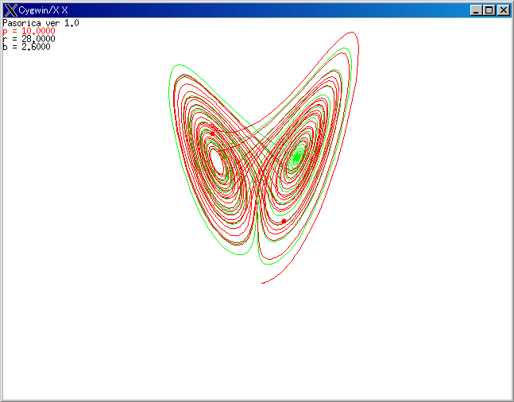
Task: Select the red 'p = 10.0000' parameter
Action: [x=29, y=31]
